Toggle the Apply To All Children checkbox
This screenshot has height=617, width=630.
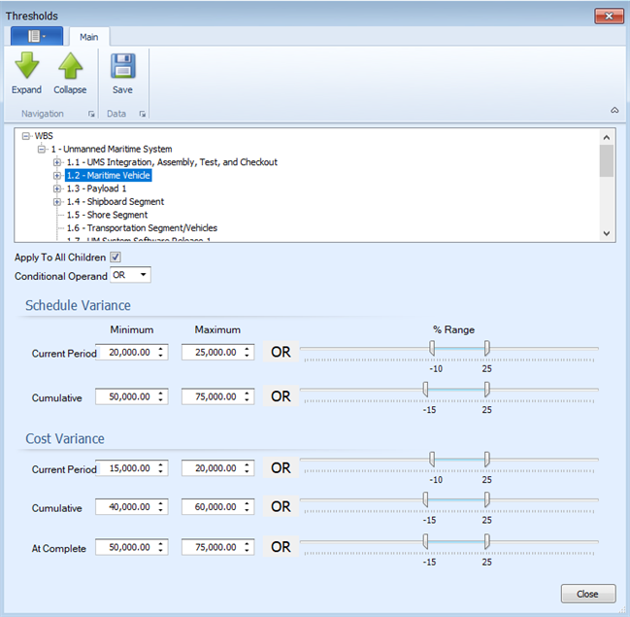pos(116,257)
